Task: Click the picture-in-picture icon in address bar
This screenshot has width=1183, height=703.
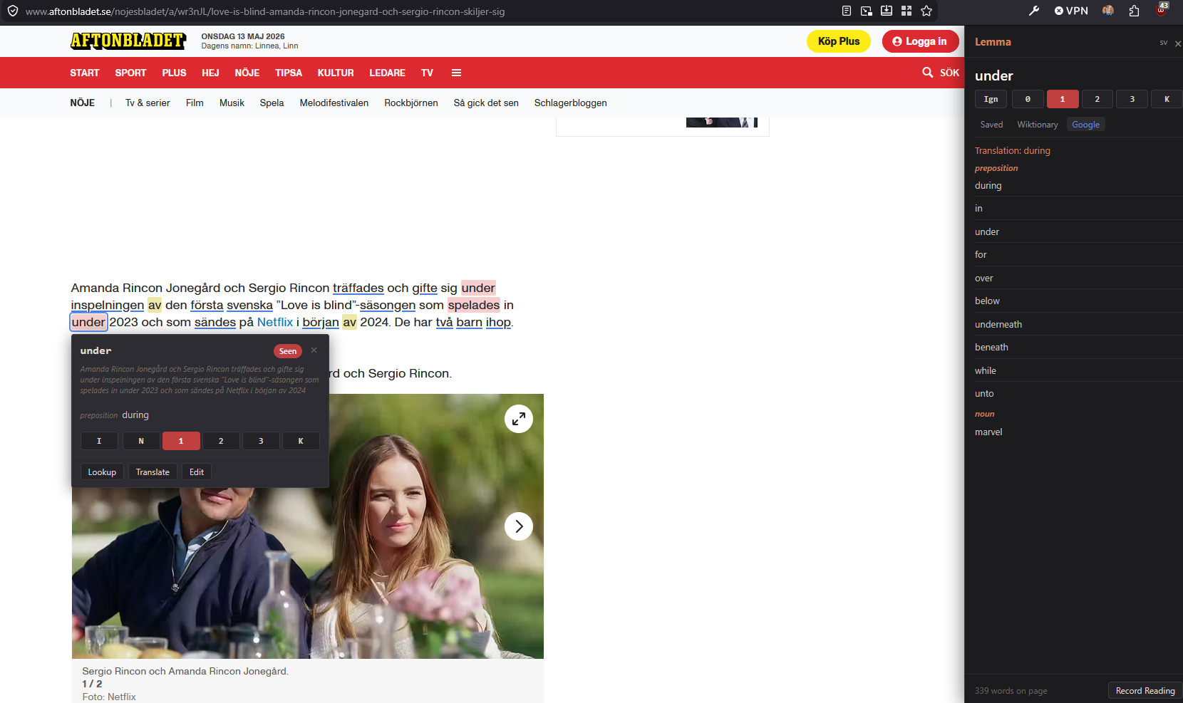Action: point(867,11)
